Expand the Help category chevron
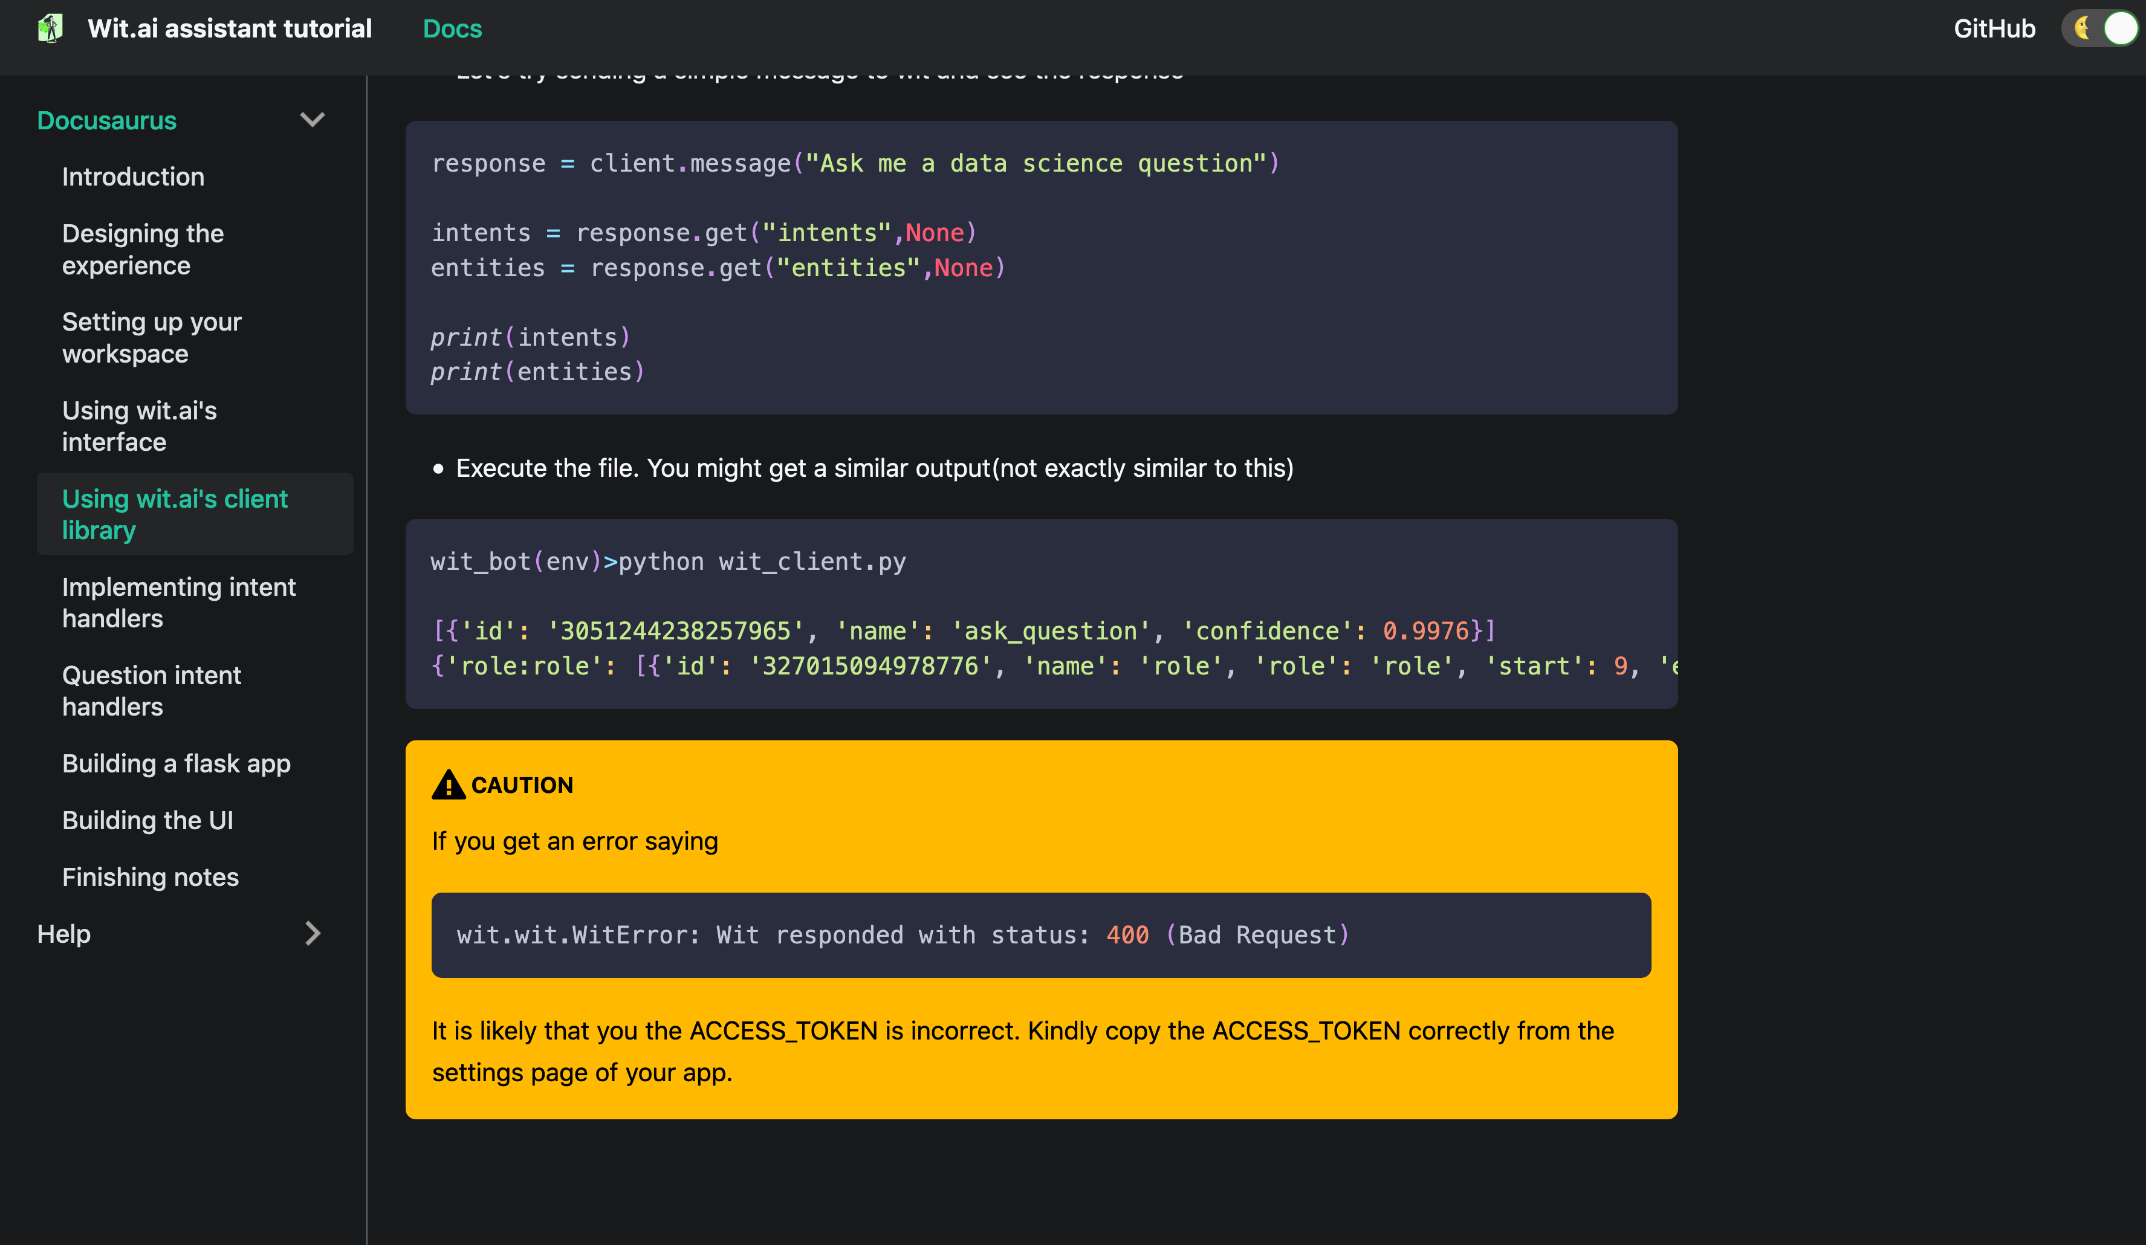Screen dimensions: 2146x1245 point(313,933)
